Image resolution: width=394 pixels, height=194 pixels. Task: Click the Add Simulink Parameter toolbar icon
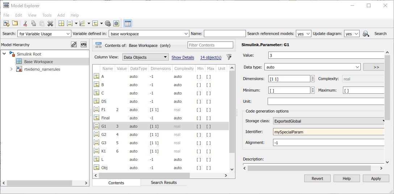70,23
